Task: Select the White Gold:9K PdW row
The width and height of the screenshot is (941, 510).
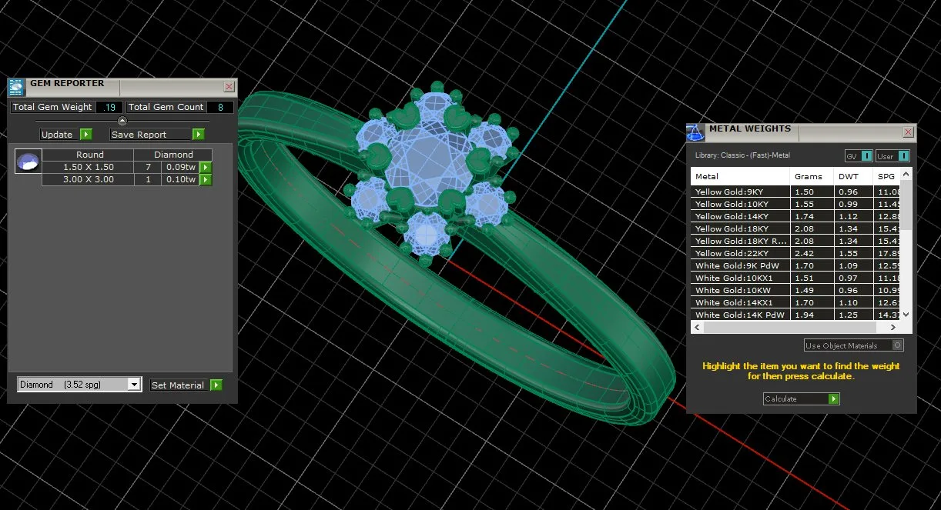Action: [x=795, y=265]
